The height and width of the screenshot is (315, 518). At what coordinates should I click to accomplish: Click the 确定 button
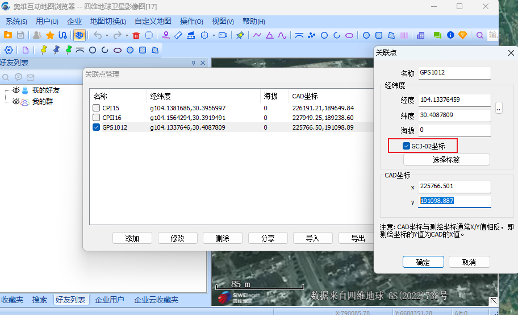423,262
